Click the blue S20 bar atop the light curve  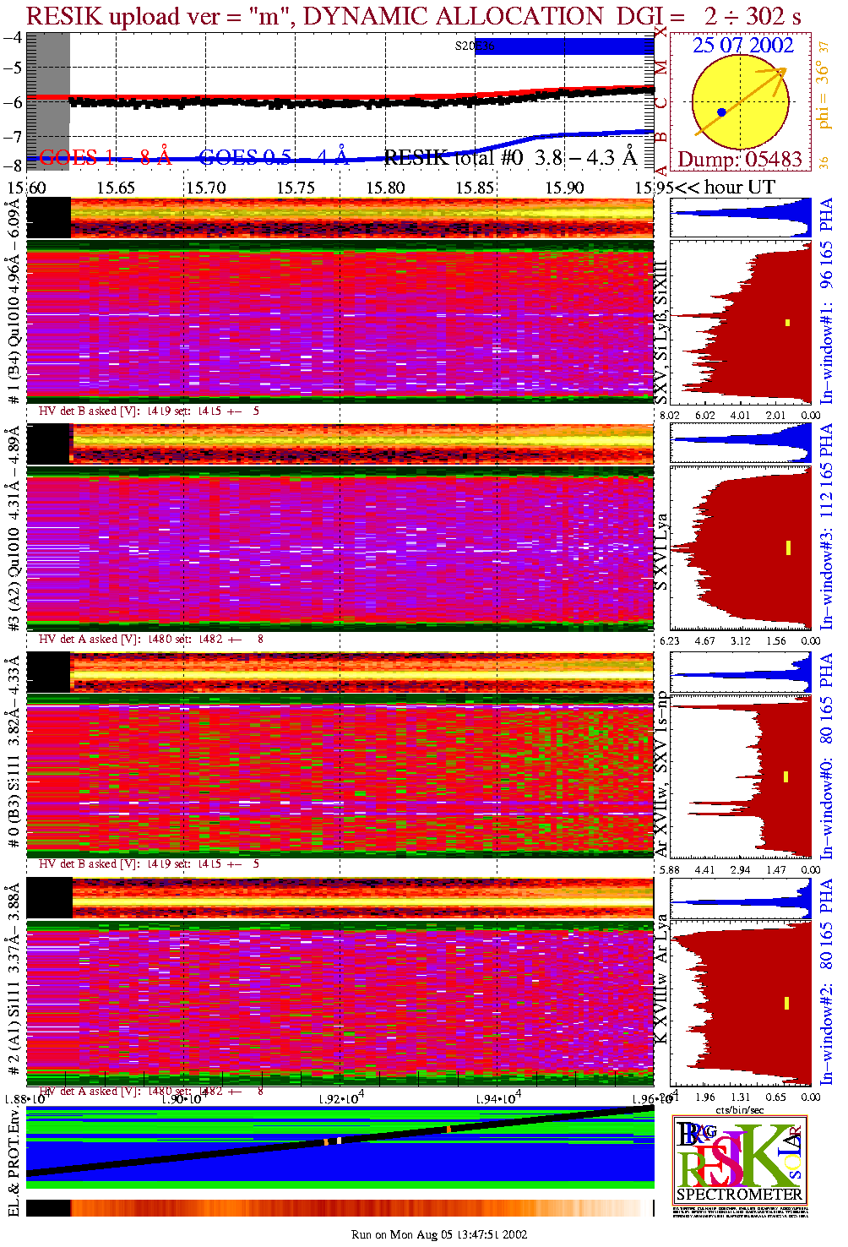(x=566, y=46)
